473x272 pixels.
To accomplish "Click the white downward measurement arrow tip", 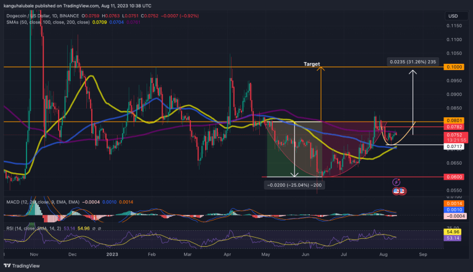I will click(x=295, y=175).
